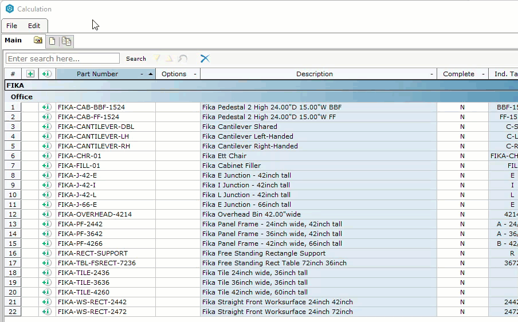Click info icon for FIKA-WS-RECT-2442
This screenshot has width=518, height=322.
(47, 302)
